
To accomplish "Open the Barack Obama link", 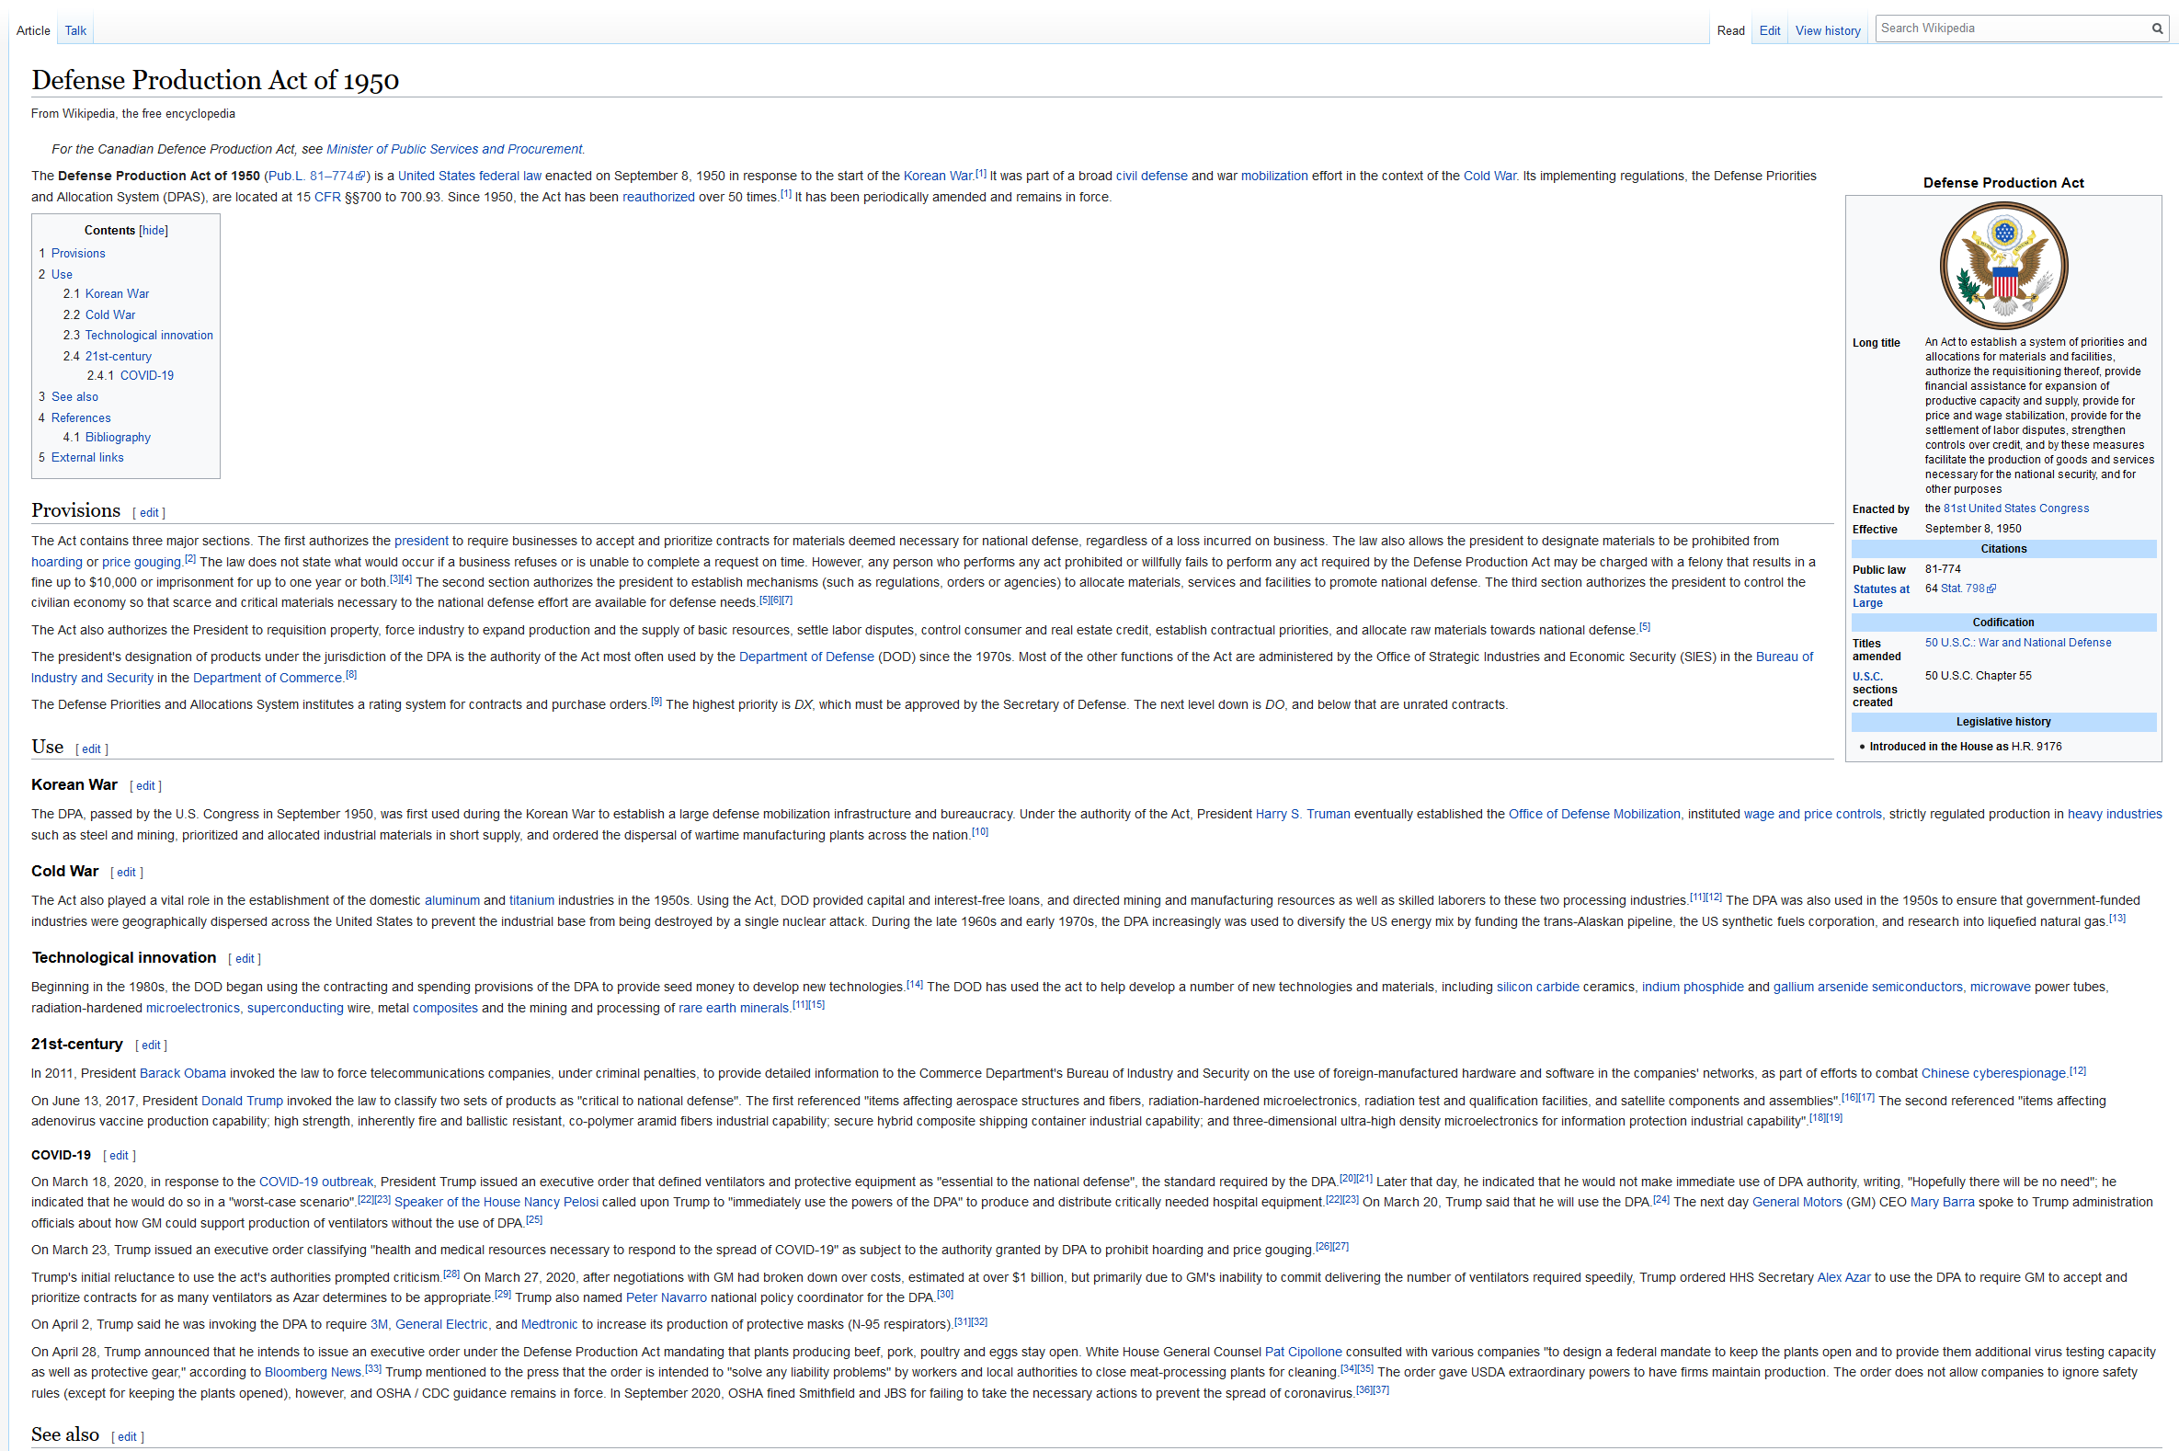I will pyautogui.click(x=182, y=1074).
